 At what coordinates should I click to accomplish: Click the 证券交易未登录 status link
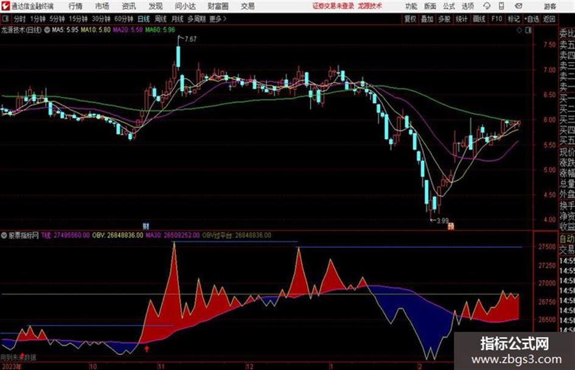[x=333, y=6]
